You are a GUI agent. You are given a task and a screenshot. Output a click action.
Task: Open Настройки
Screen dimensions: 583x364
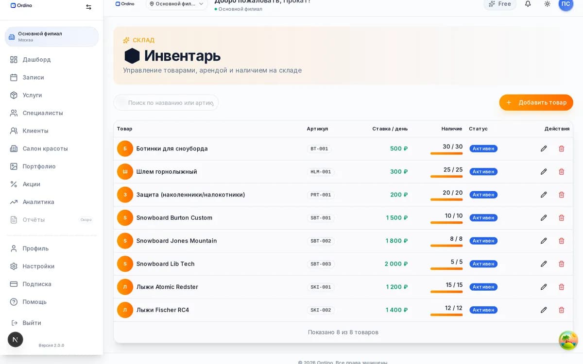(x=51, y=266)
